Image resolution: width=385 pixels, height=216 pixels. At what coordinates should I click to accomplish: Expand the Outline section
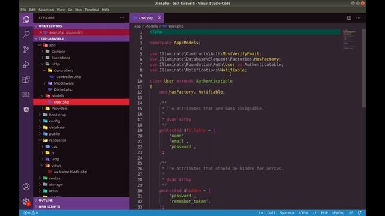36,200
